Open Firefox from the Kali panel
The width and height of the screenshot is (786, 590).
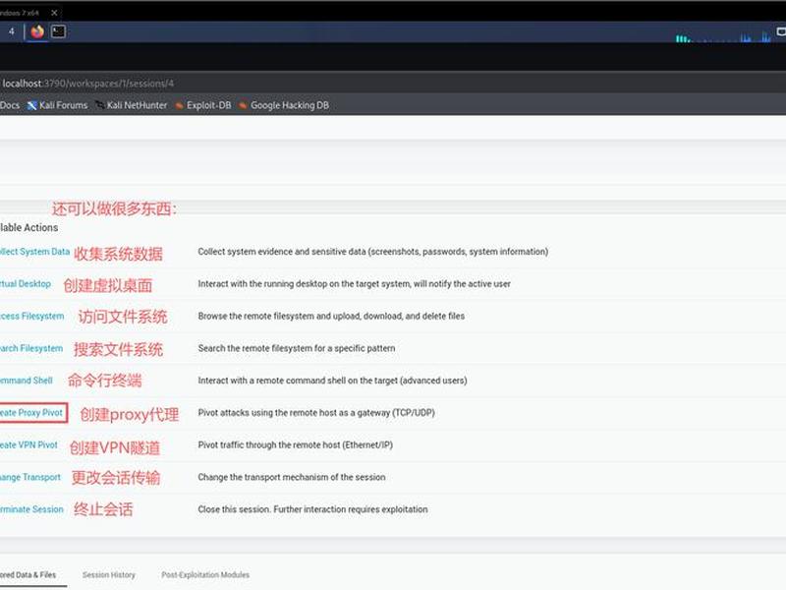(37, 31)
